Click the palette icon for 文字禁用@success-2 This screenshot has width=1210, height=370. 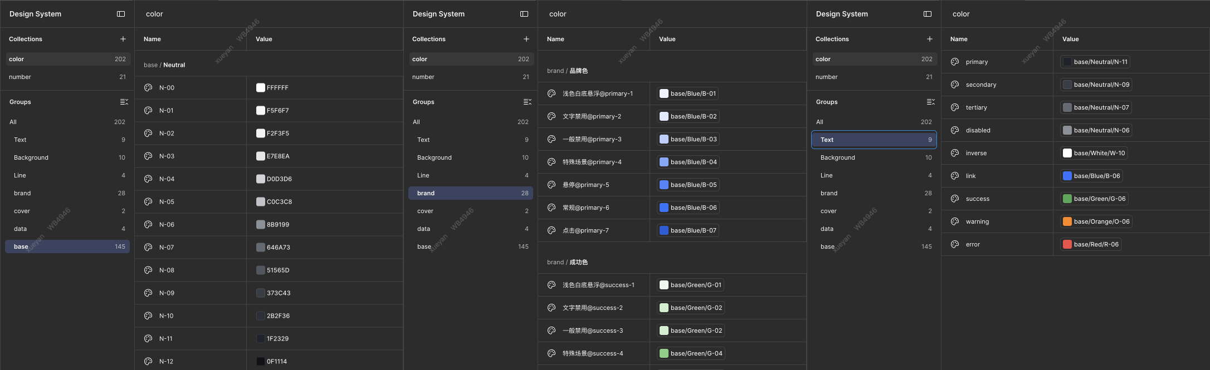tap(552, 308)
